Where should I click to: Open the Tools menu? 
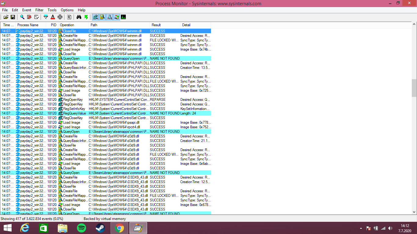pos(52,10)
